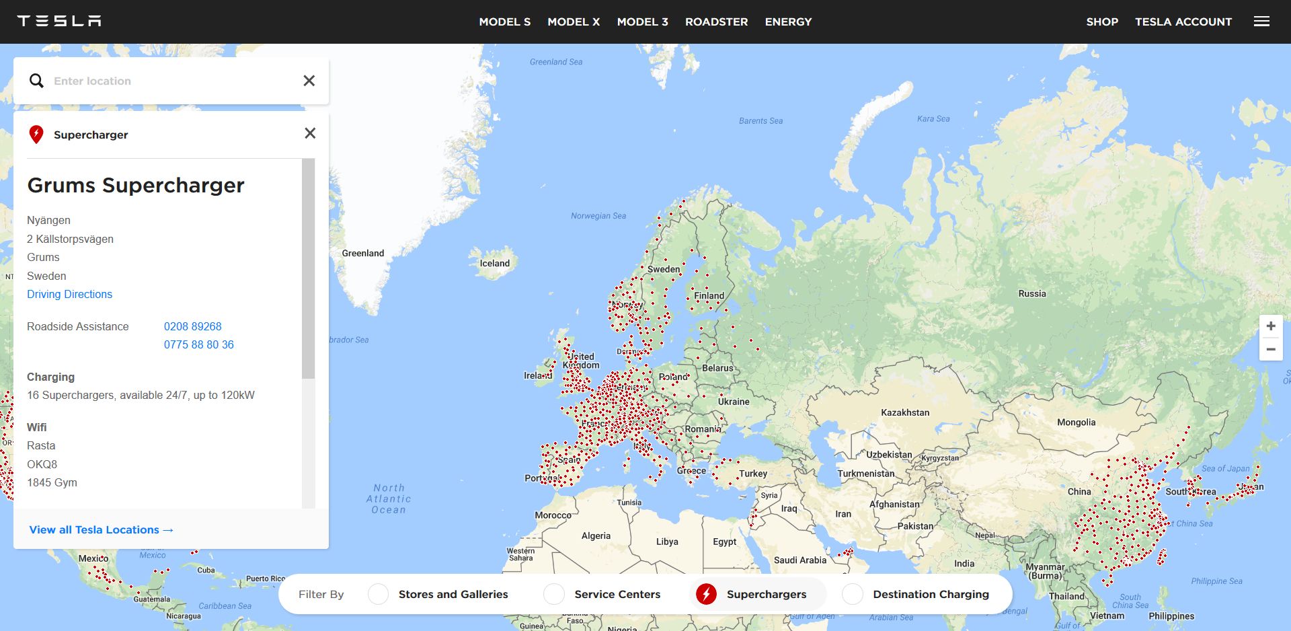Open the Model X menu
The width and height of the screenshot is (1291, 631).
tap(574, 22)
